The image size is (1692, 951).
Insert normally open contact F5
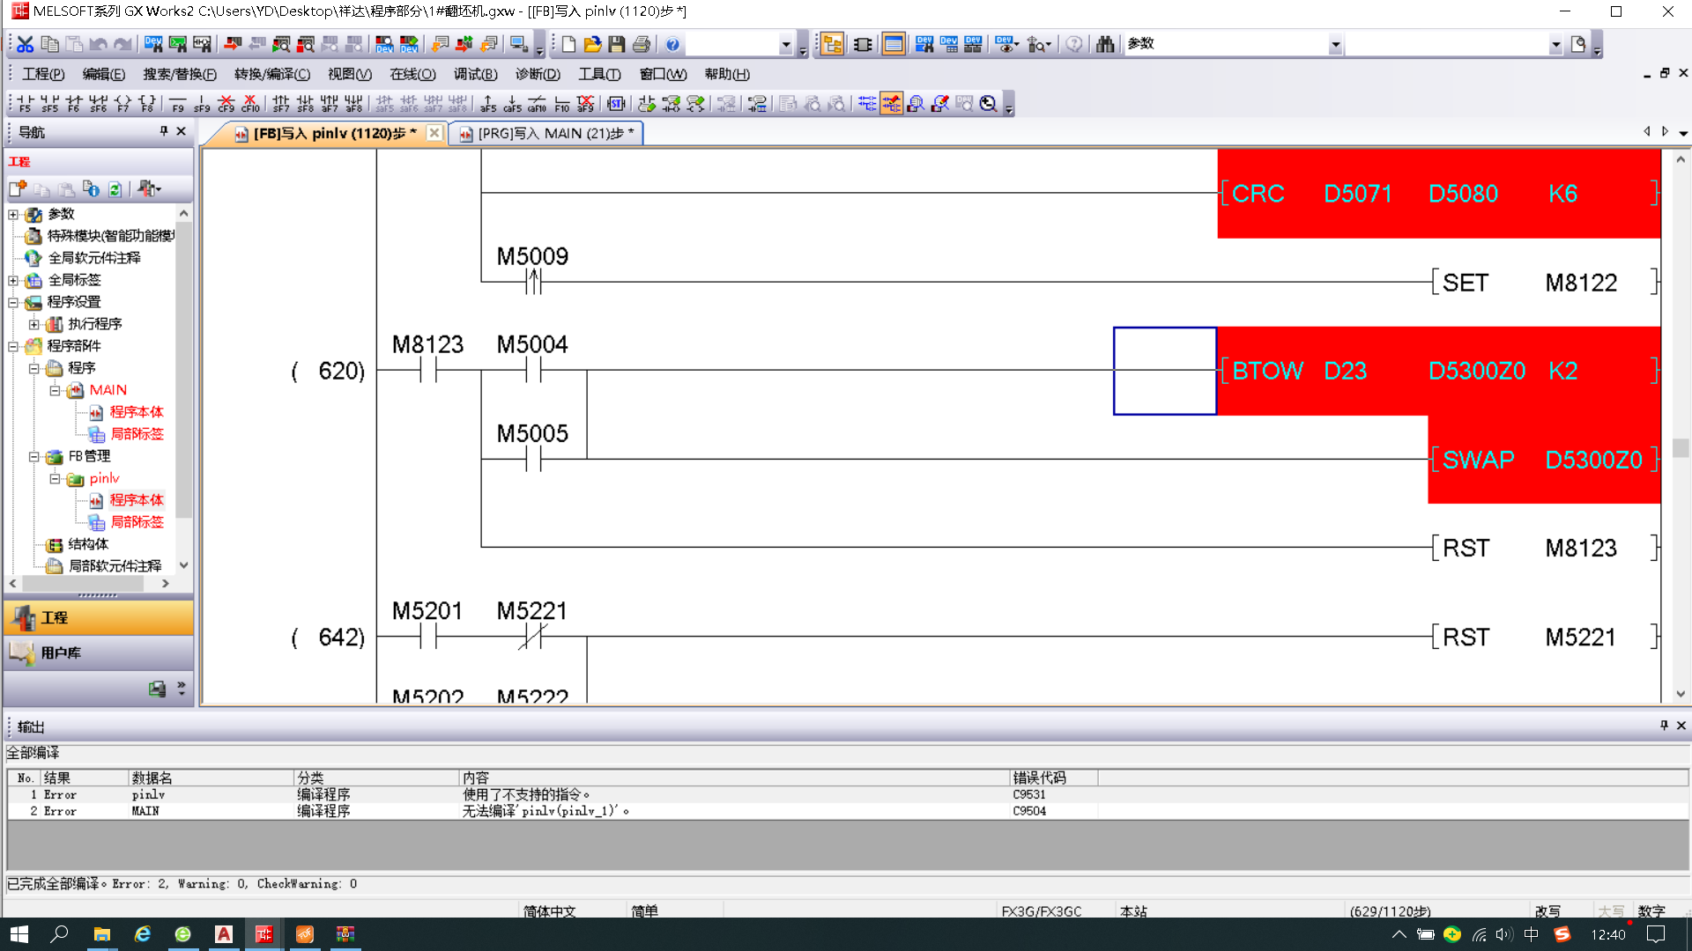point(26,104)
